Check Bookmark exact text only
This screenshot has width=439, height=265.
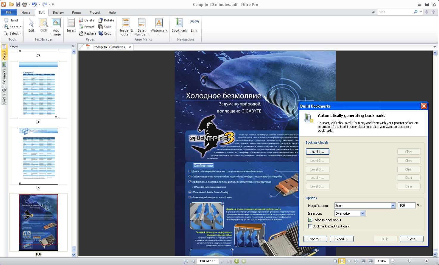310,226
